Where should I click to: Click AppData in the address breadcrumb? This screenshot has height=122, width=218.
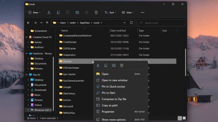[x=84, y=23]
